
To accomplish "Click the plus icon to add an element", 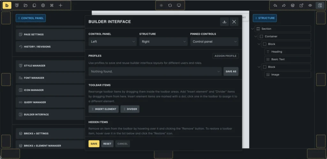I will click(60, 5).
